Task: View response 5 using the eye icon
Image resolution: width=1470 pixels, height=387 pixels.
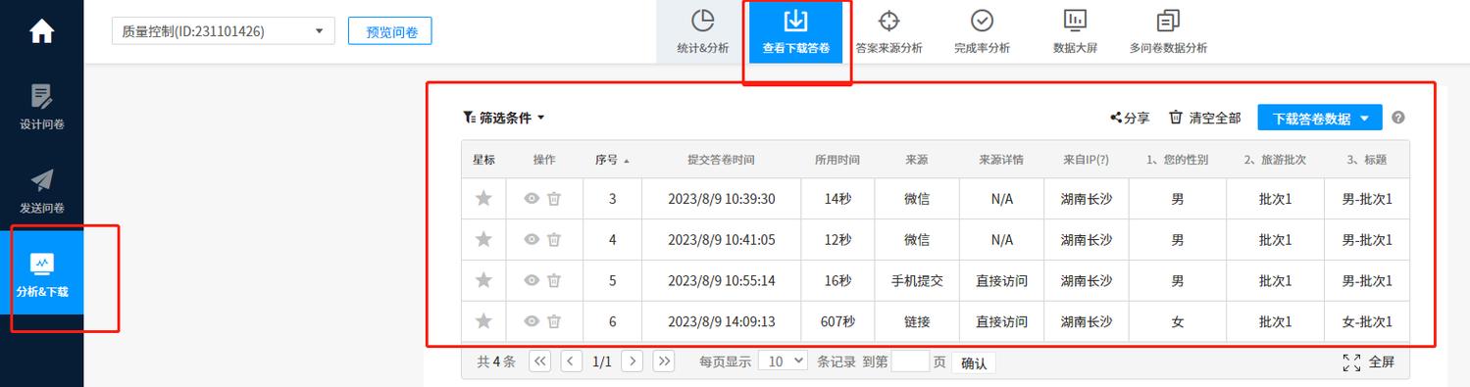Action: click(532, 280)
